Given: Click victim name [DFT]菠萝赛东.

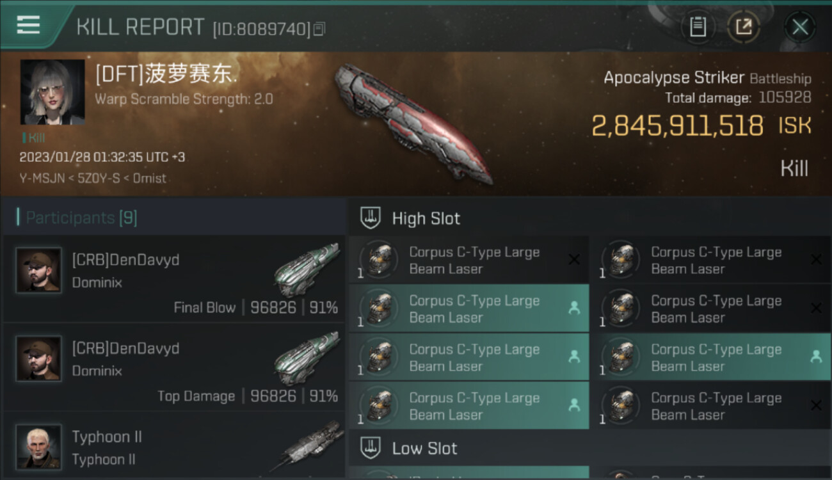Looking at the screenshot, I should (166, 74).
